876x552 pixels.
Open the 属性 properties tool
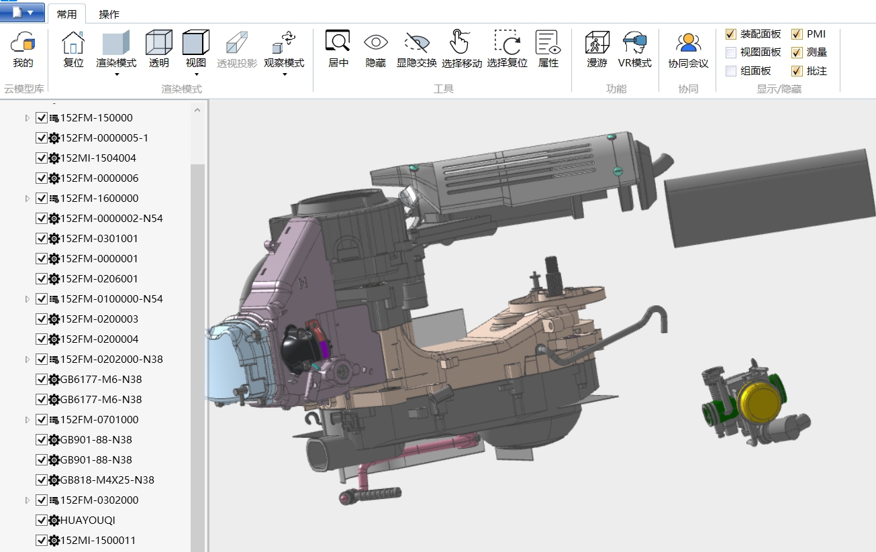click(548, 47)
